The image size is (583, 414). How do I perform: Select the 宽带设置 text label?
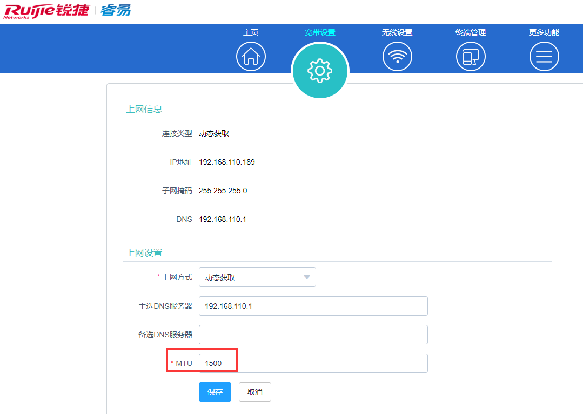(x=320, y=32)
